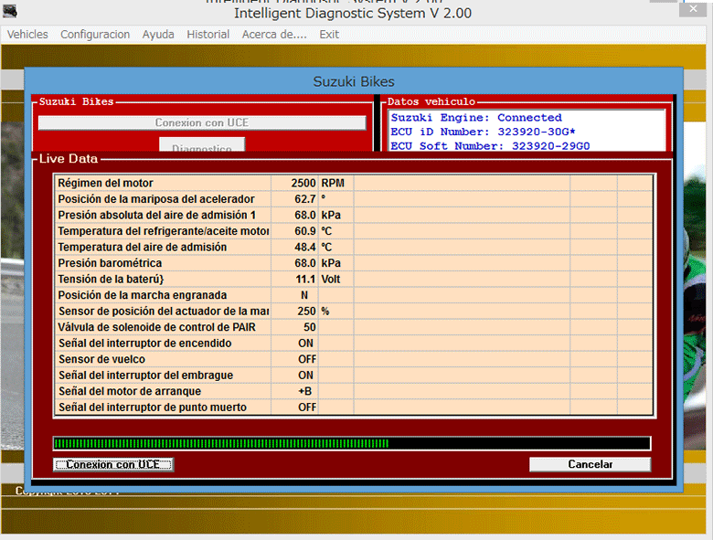Viewport: 713px width, 540px height.
Task: Select Señal del interruptor del embrague row
Action: [354, 376]
